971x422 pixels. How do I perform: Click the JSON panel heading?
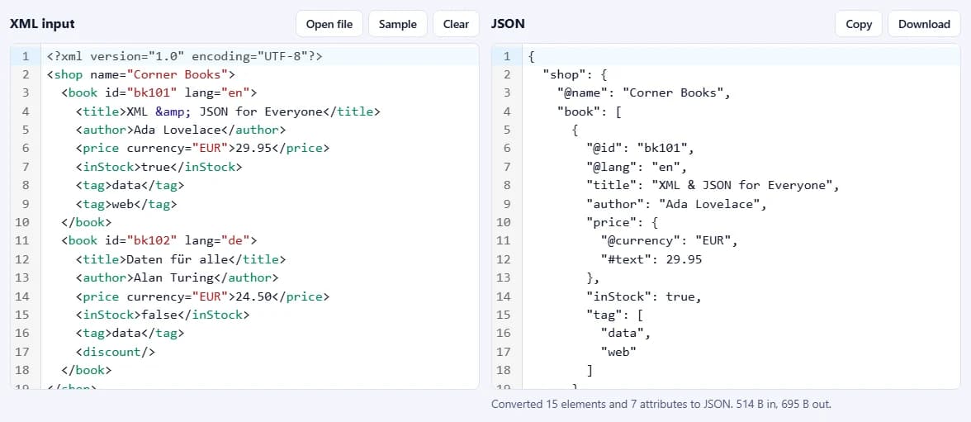(x=508, y=24)
